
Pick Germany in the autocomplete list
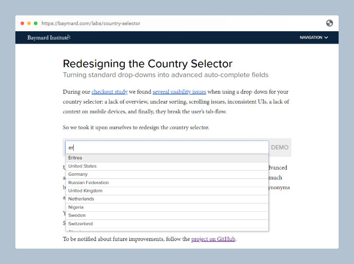click(x=167, y=174)
